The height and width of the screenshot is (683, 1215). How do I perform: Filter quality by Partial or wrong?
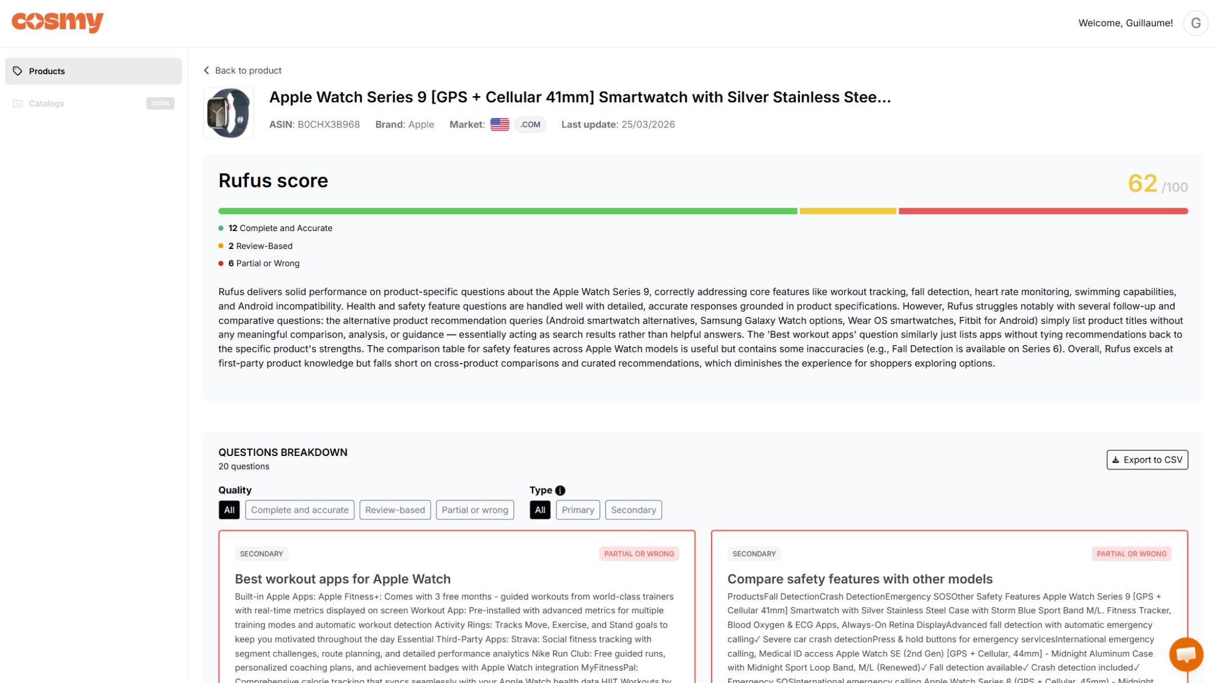coord(474,510)
